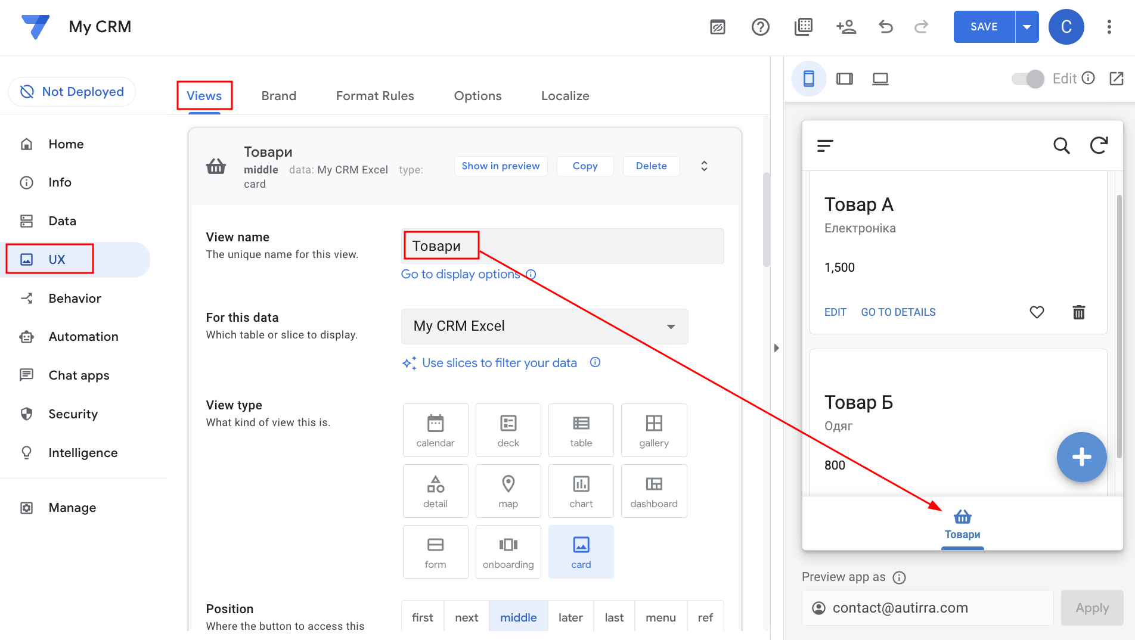The width and height of the screenshot is (1135, 640).
Task: Collapse the Товари view expander arrows
Action: [x=704, y=166]
